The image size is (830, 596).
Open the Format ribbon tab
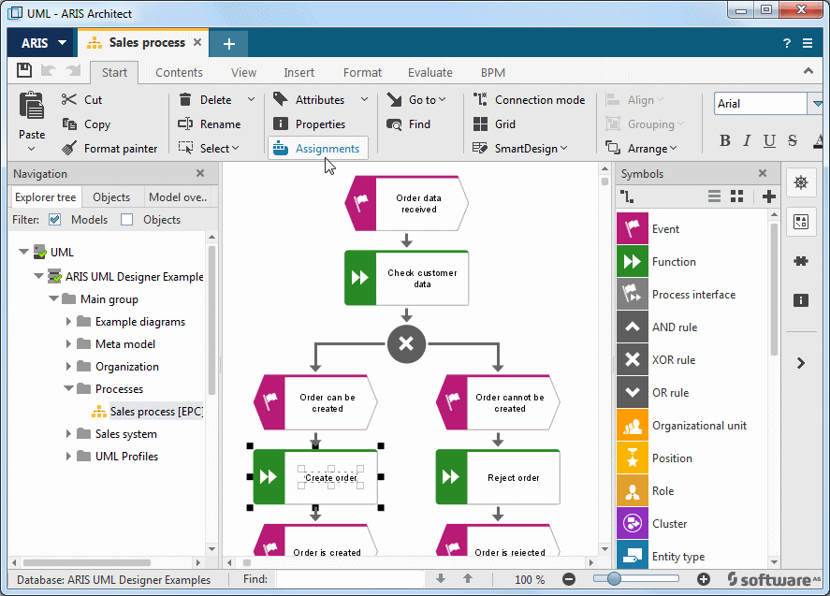click(x=362, y=73)
